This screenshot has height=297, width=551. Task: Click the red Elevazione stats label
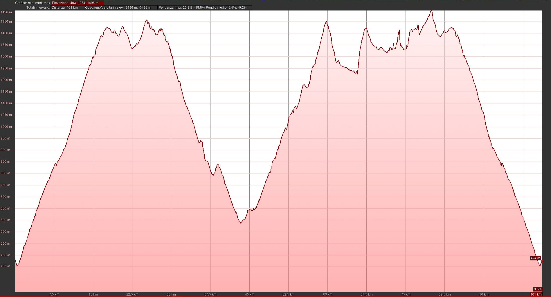pos(77,3)
